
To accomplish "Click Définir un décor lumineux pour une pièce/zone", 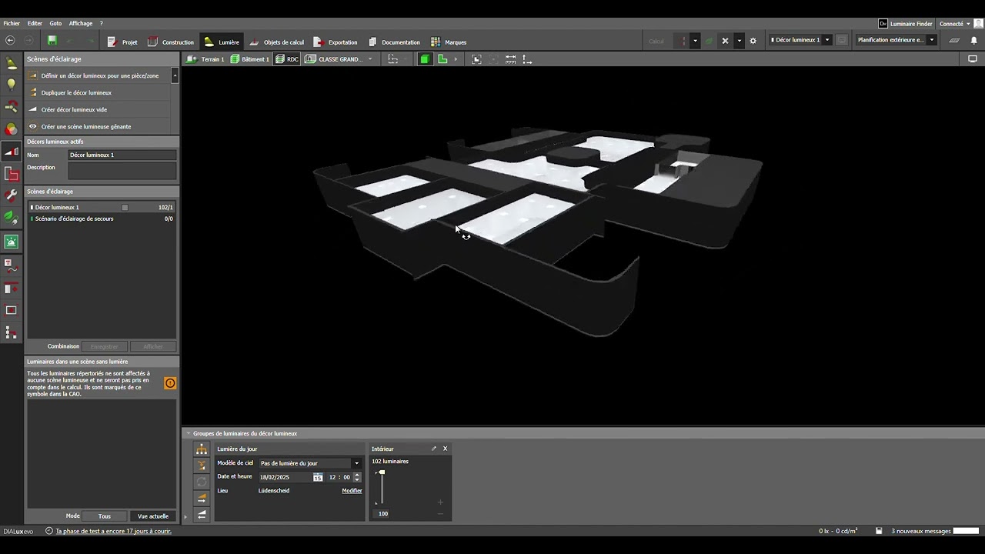I will coord(98,75).
